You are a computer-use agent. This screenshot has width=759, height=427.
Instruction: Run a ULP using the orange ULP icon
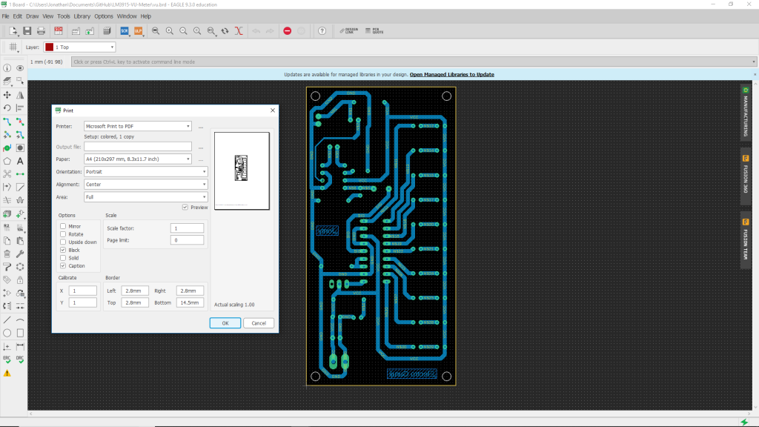coord(137,31)
